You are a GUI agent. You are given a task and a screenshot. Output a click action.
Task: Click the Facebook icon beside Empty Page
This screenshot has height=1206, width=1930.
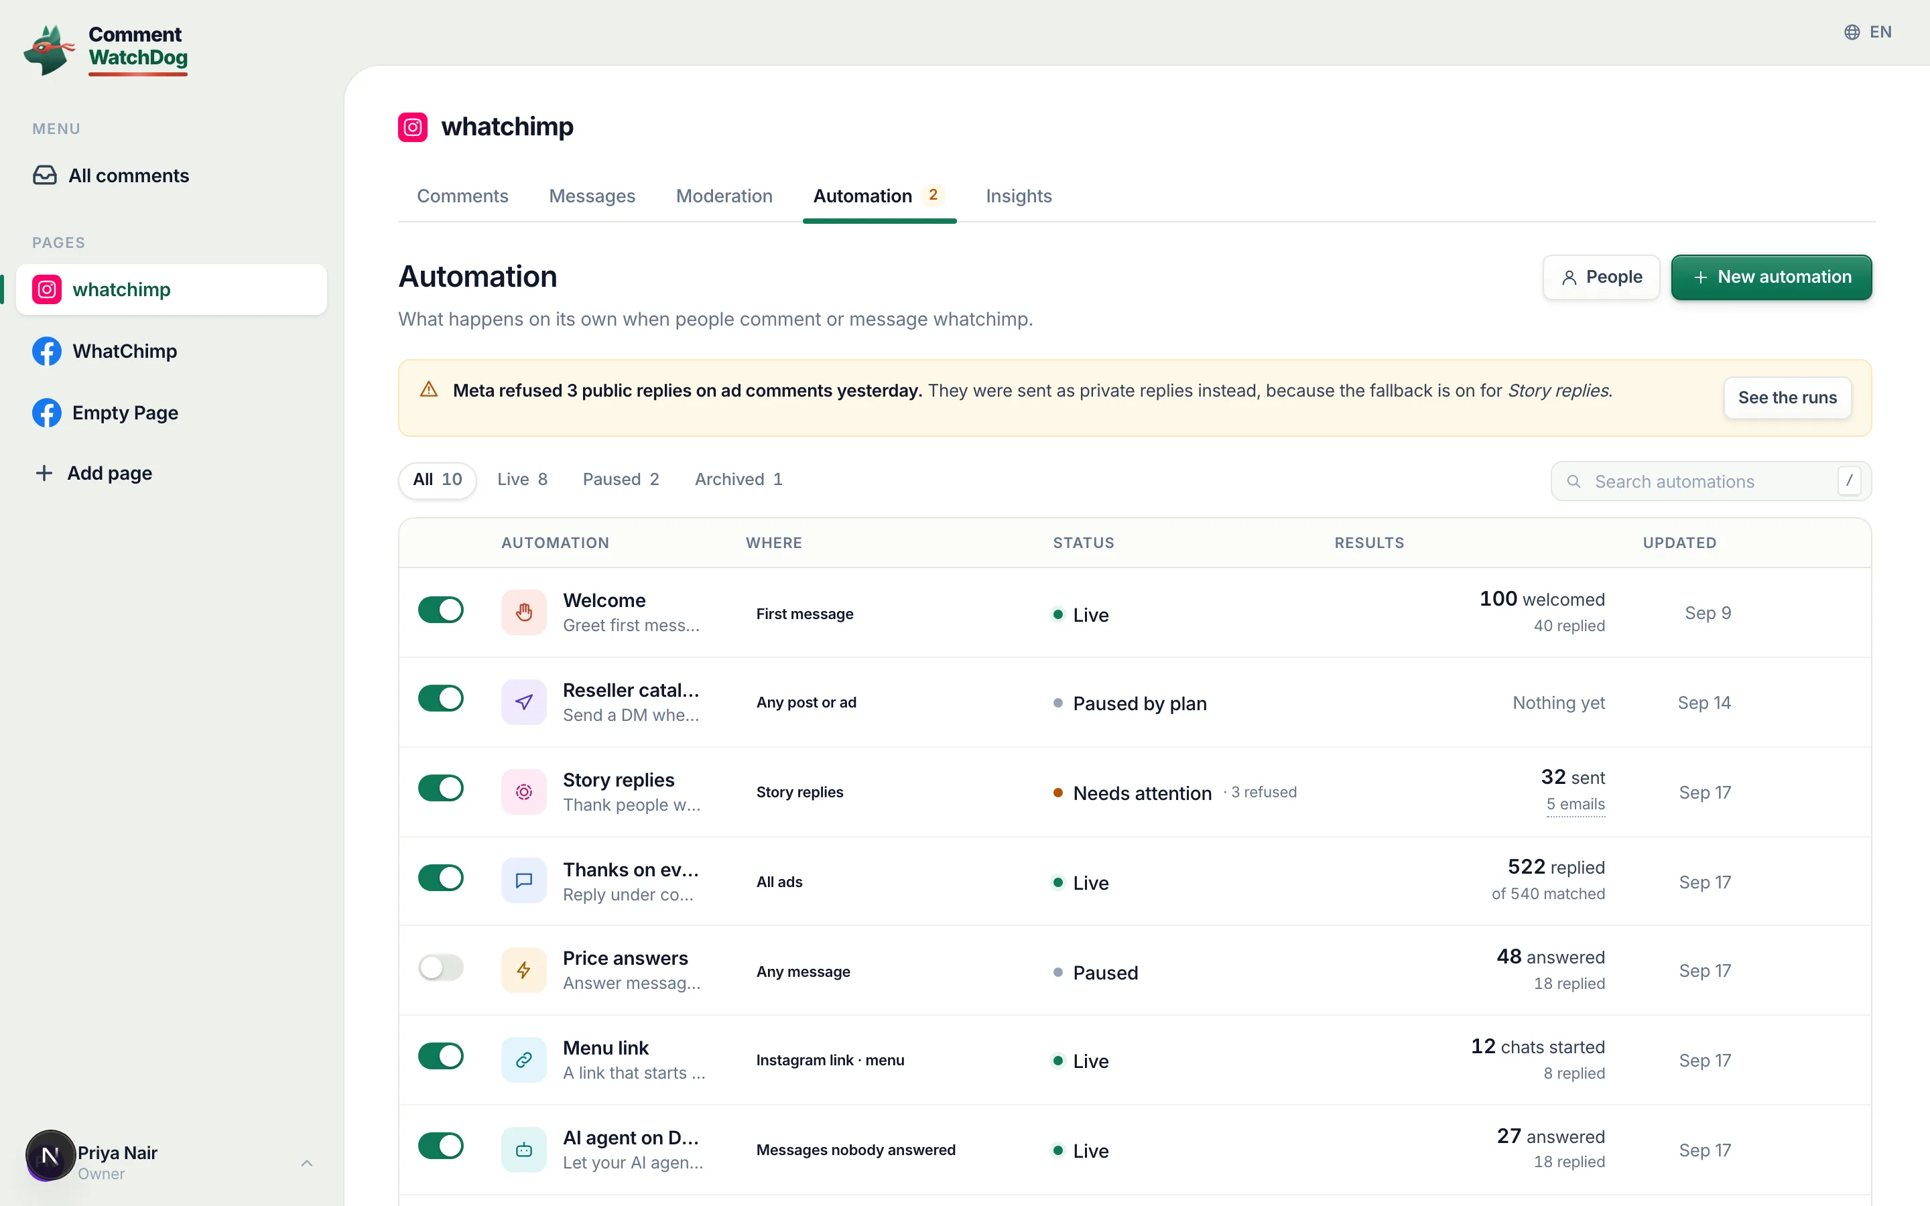(x=47, y=412)
